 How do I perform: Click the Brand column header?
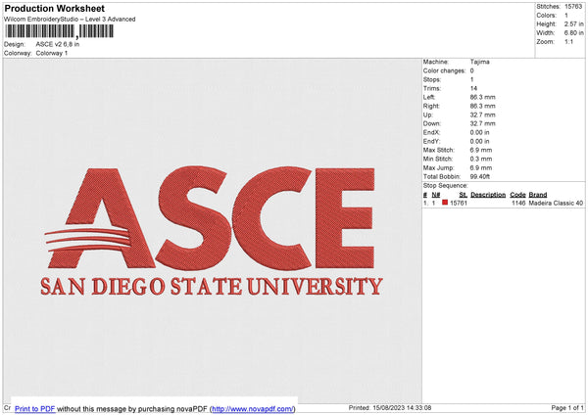click(538, 195)
